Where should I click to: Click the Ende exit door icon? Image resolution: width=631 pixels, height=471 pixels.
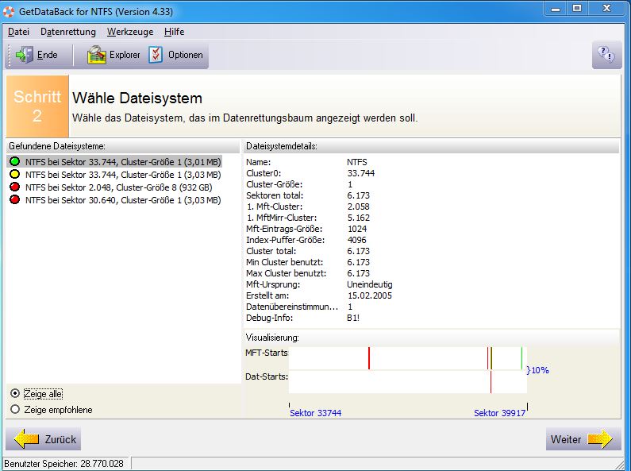pyautogui.click(x=24, y=55)
